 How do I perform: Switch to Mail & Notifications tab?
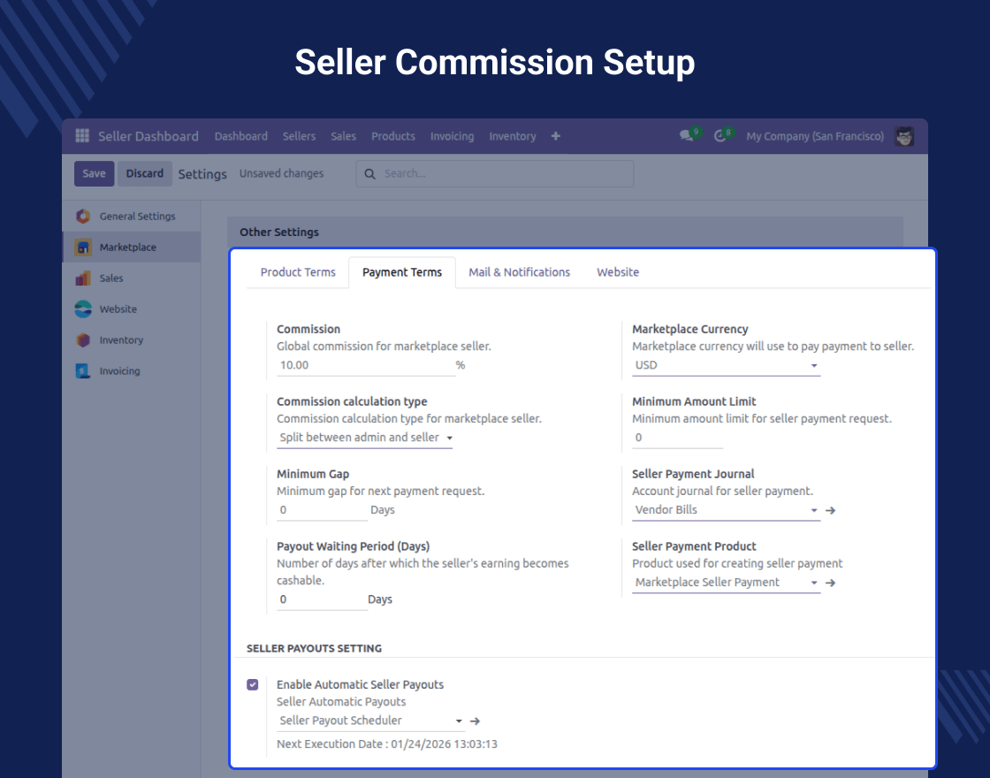point(519,272)
